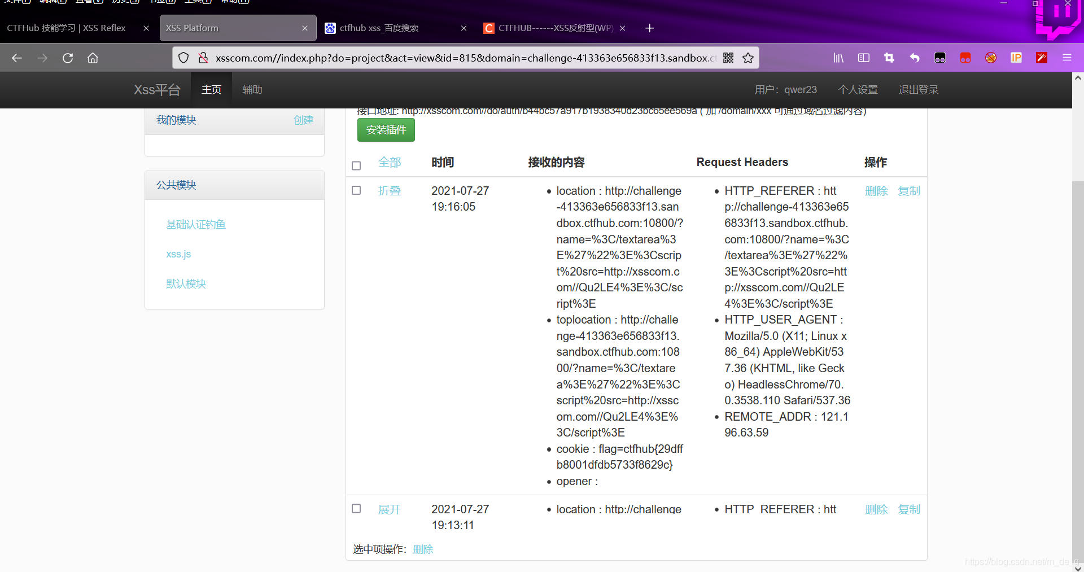Image resolution: width=1084 pixels, height=572 pixels.
Task: Delete the 19:13:11 record via 删除
Action: point(876,509)
